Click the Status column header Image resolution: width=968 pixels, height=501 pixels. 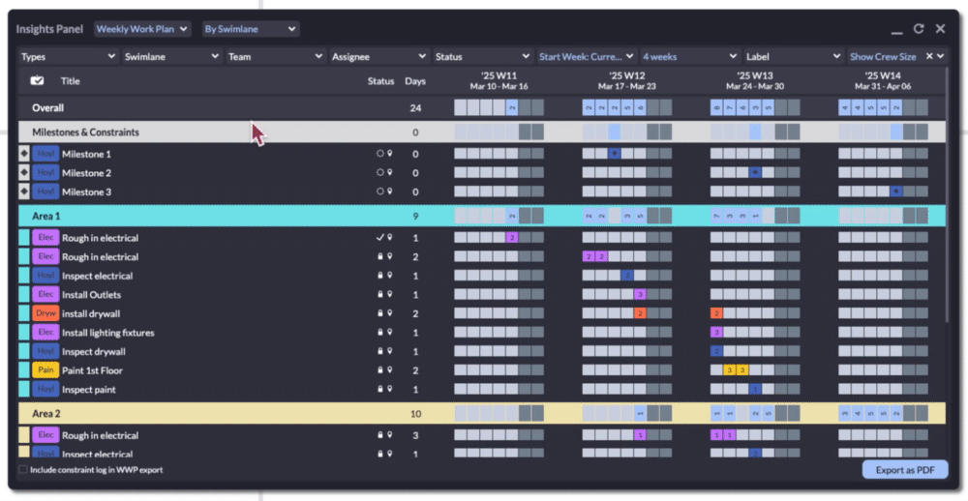click(380, 81)
